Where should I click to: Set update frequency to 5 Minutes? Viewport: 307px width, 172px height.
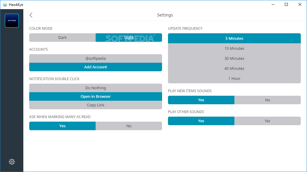click(x=234, y=38)
